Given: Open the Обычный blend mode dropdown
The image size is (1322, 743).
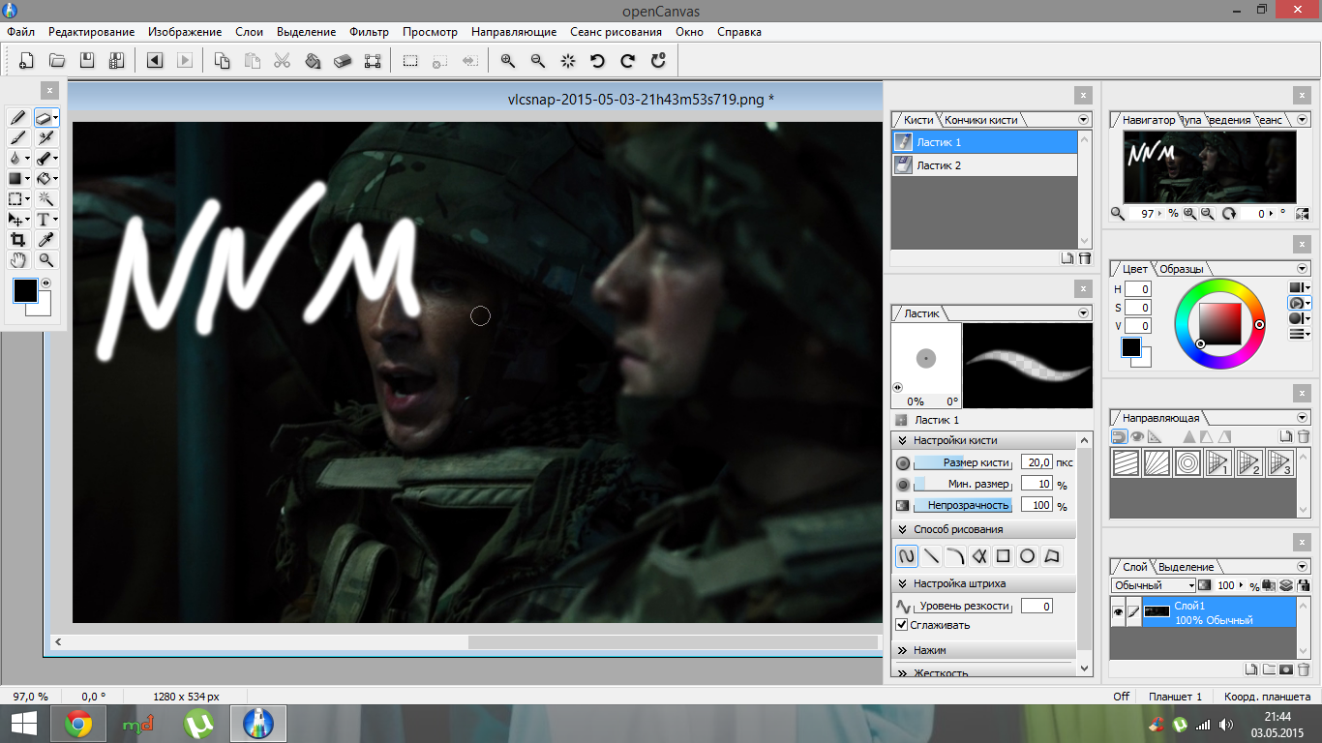Looking at the screenshot, I should [x=1154, y=585].
